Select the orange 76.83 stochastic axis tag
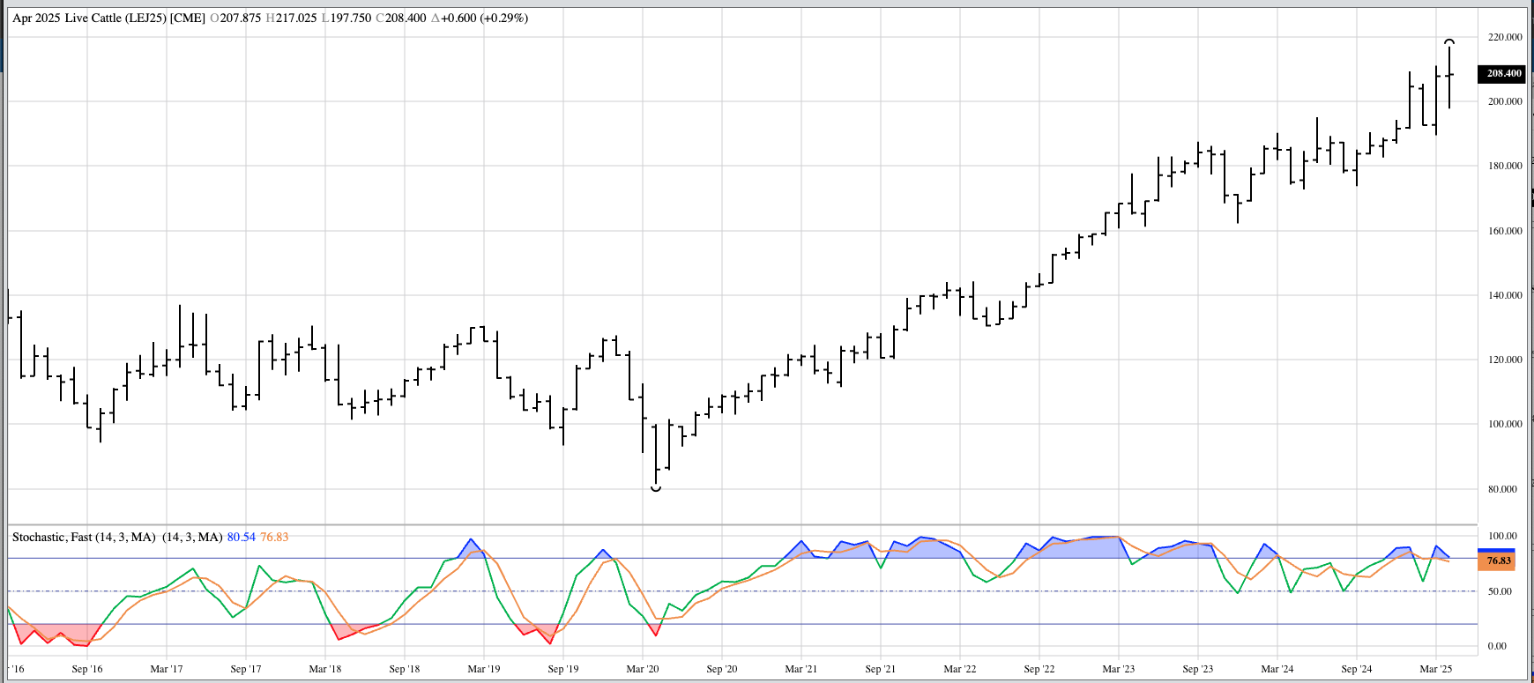Viewport: 1534px width, 683px height. tap(1498, 561)
